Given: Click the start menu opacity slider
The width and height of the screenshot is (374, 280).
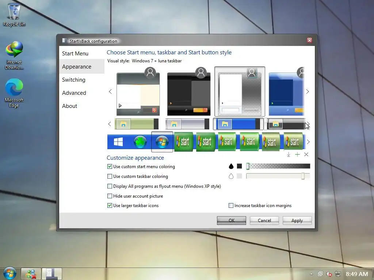Looking at the screenshot, I should 278,166.
